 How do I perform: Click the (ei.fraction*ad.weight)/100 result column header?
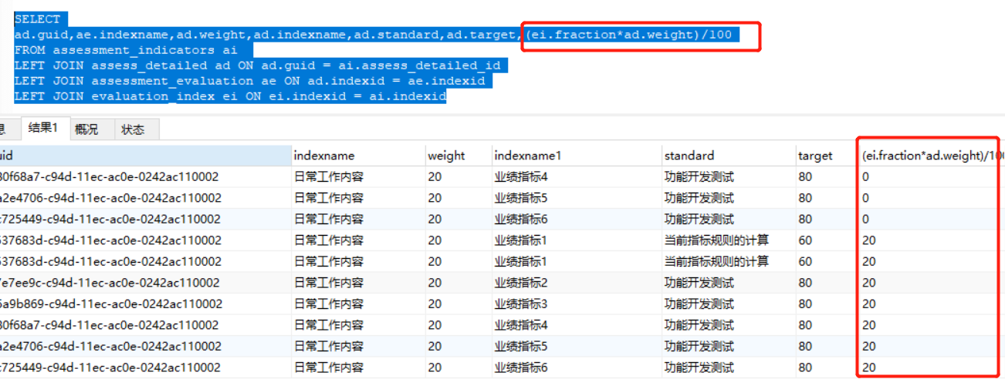tap(930, 156)
